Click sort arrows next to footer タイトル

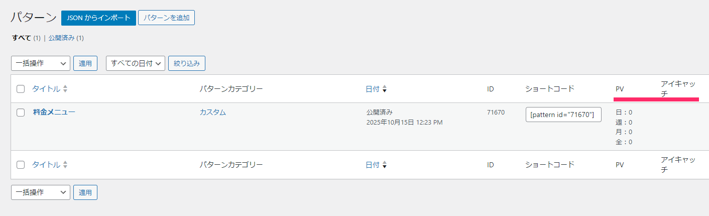point(65,165)
